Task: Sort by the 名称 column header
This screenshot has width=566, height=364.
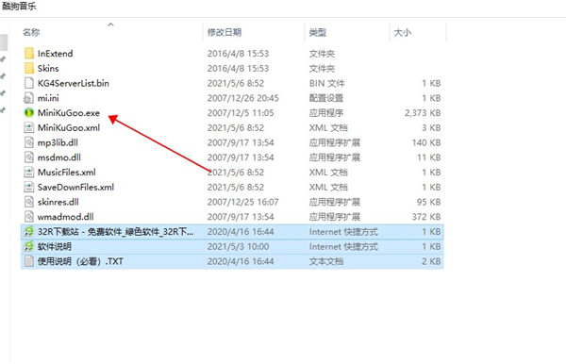Action: 31,32
